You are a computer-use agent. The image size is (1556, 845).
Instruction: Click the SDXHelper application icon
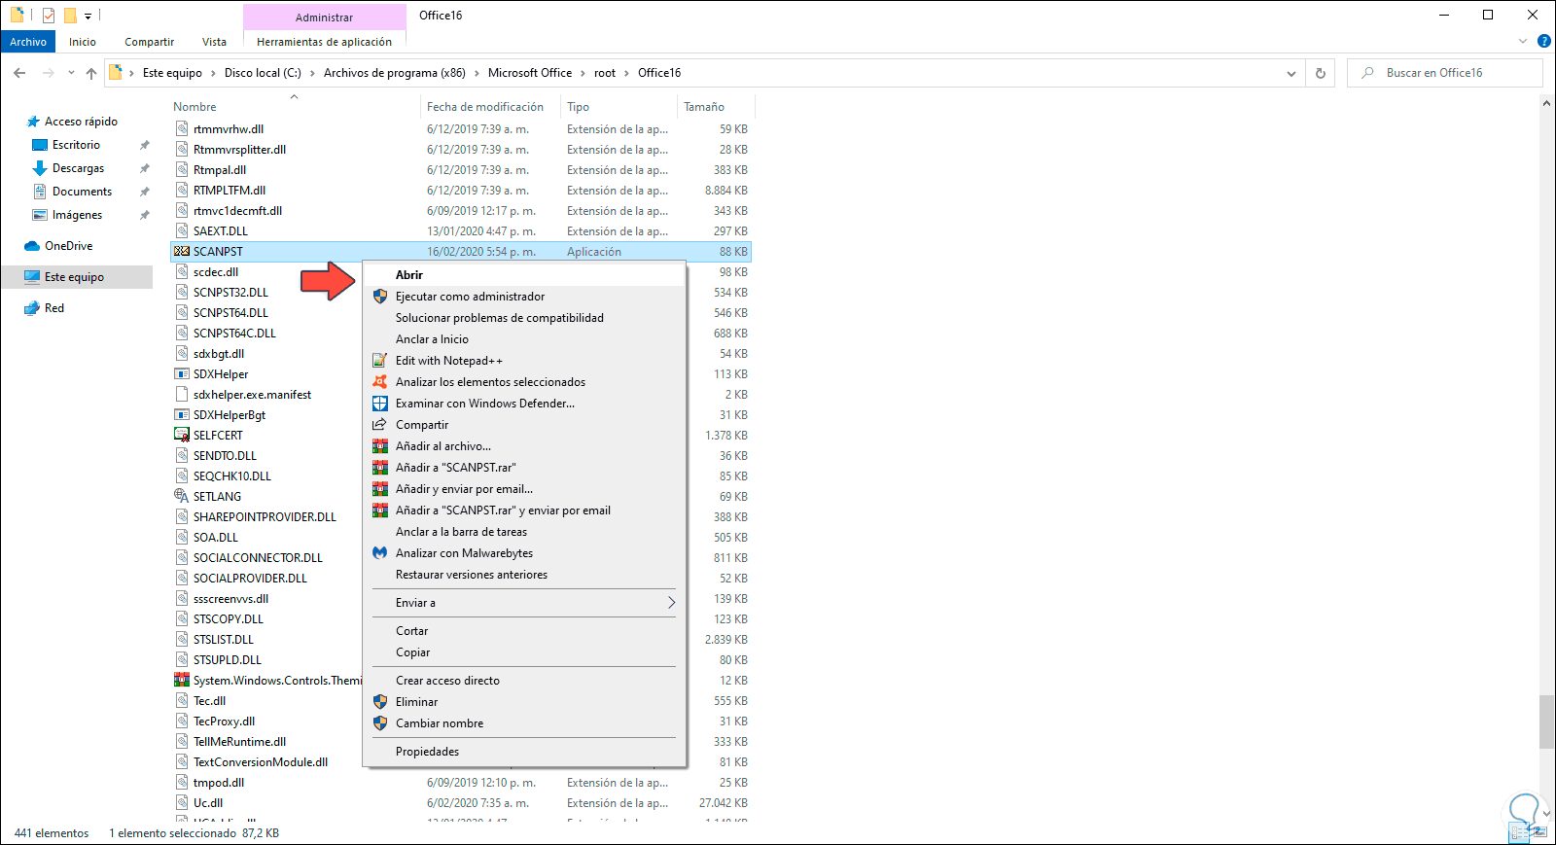coord(182,374)
